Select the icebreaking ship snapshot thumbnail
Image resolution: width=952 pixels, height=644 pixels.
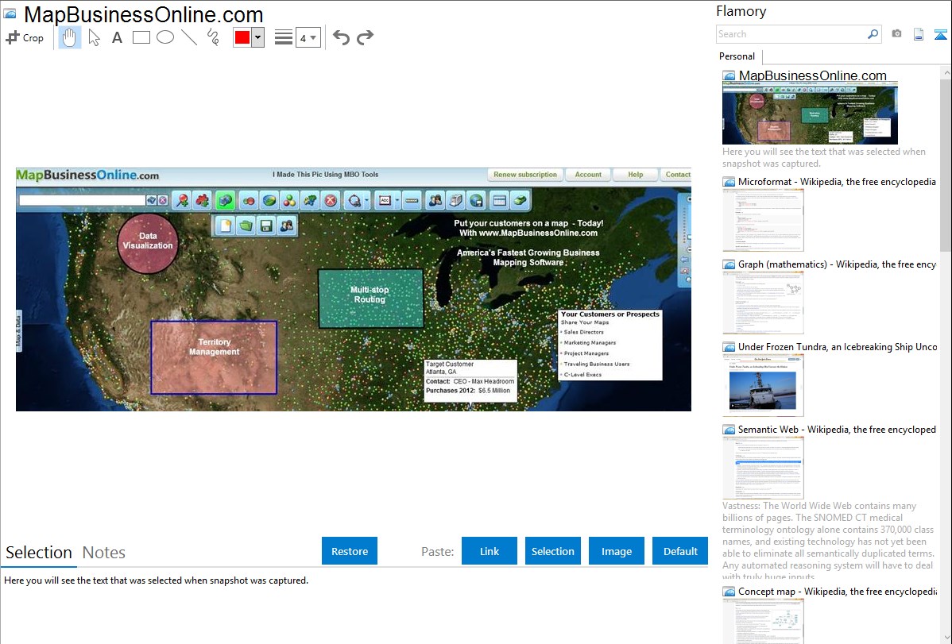coord(763,385)
